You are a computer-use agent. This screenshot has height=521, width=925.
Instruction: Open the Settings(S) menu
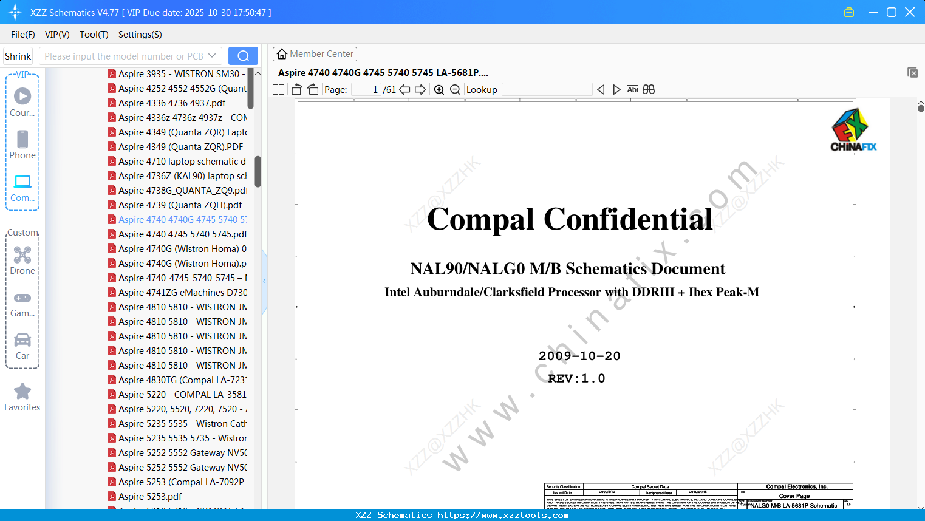click(140, 35)
